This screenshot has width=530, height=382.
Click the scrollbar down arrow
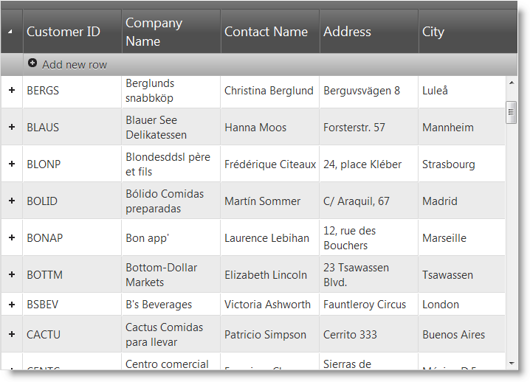pos(511,363)
